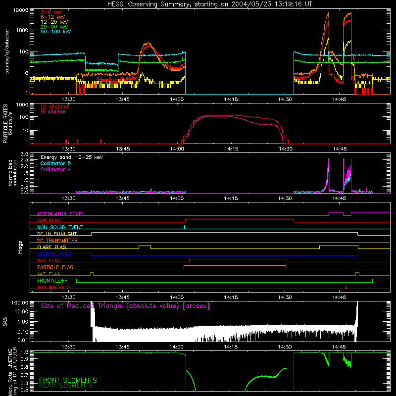Click the bad packets marker near 14:47
This screenshot has width=396, height=396.
(x=346, y=287)
